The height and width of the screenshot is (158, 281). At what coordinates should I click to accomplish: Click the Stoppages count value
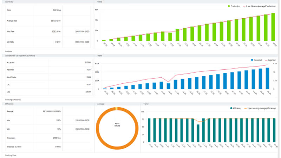point(57,138)
